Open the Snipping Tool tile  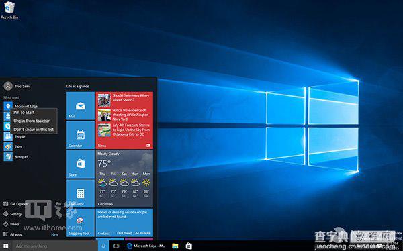(x=81, y=223)
